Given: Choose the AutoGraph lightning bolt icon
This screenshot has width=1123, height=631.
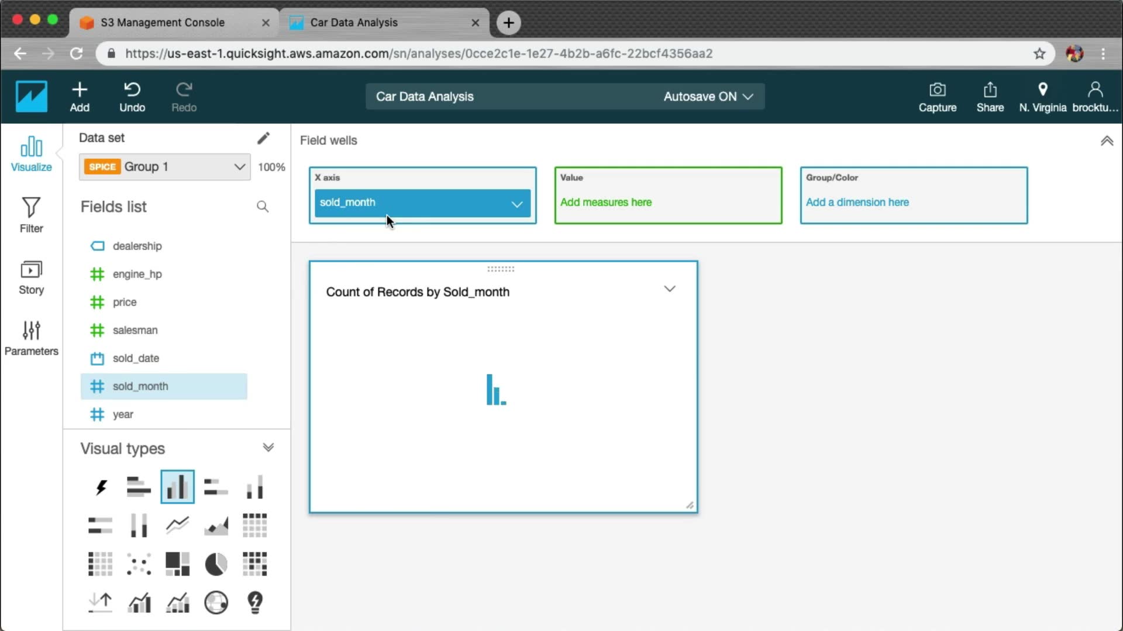Looking at the screenshot, I should [x=101, y=487].
